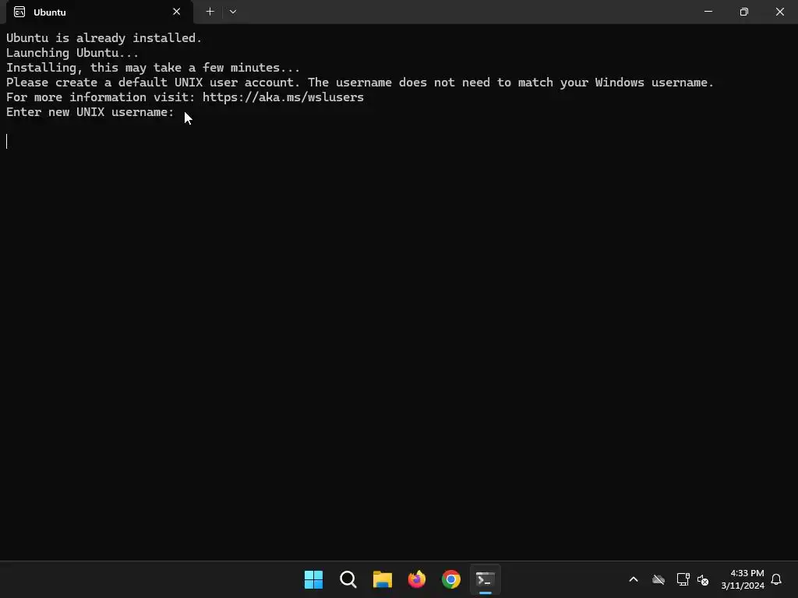798x598 pixels.
Task: Click the Terminal icon in the taskbar
Action: click(485, 579)
